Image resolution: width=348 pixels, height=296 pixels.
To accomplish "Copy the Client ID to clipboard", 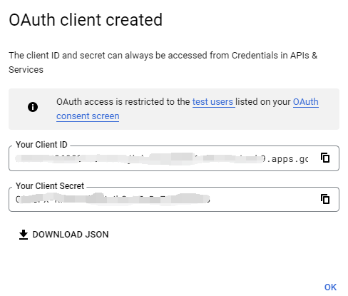I will 325,158.
